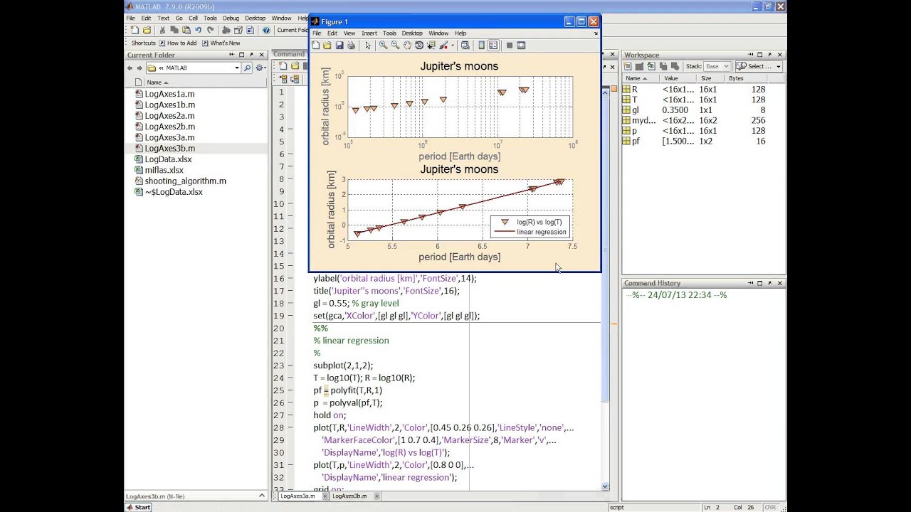The image size is (911, 512).
Task: Select shooting_algorithm.m in Current Folder
Action: tap(185, 181)
